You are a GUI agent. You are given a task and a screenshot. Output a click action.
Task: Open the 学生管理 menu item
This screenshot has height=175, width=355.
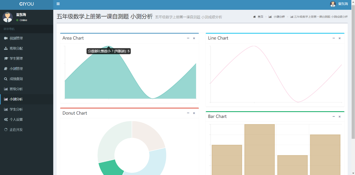tap(27, 58)
